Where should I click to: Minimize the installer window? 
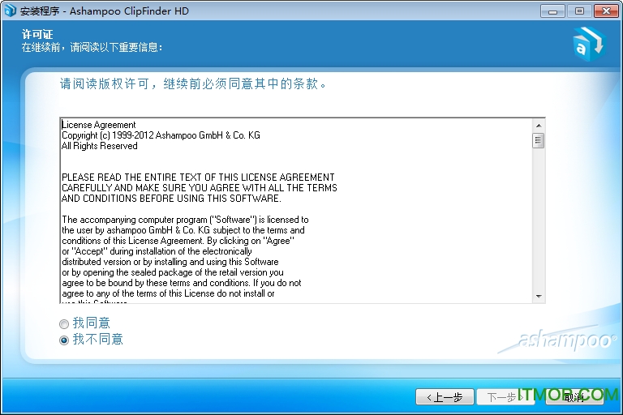click(552, 11)
